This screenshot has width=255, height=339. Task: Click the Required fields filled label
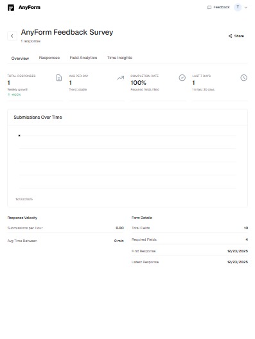click(x=145, y=89)
